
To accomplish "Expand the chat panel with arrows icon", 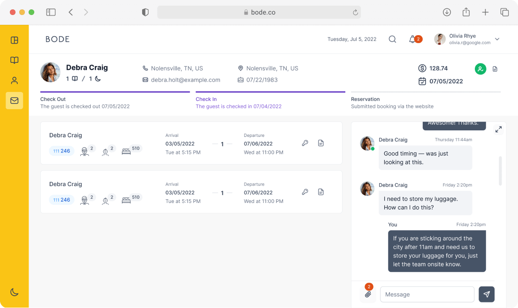I will coord(498,129).
